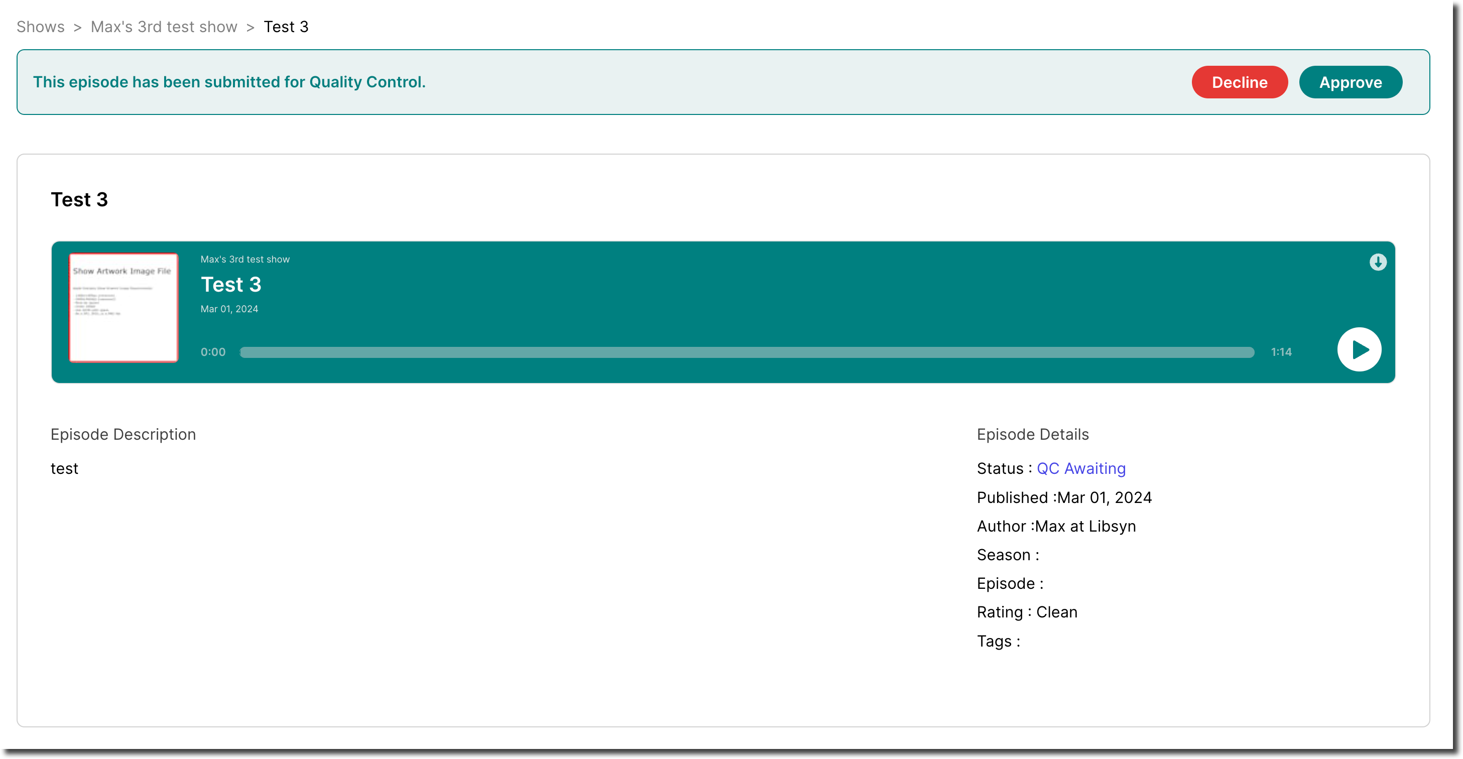Click the player's 'Test 3' title
This screenshot has height=759, width=1463.
[x=230, y=284]
